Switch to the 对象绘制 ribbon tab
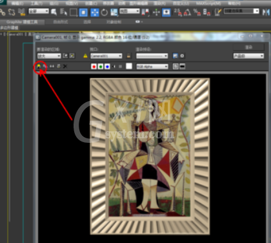The width and height of the screenshot is (271, 243). pyautogui.click(x=114, y=22)
